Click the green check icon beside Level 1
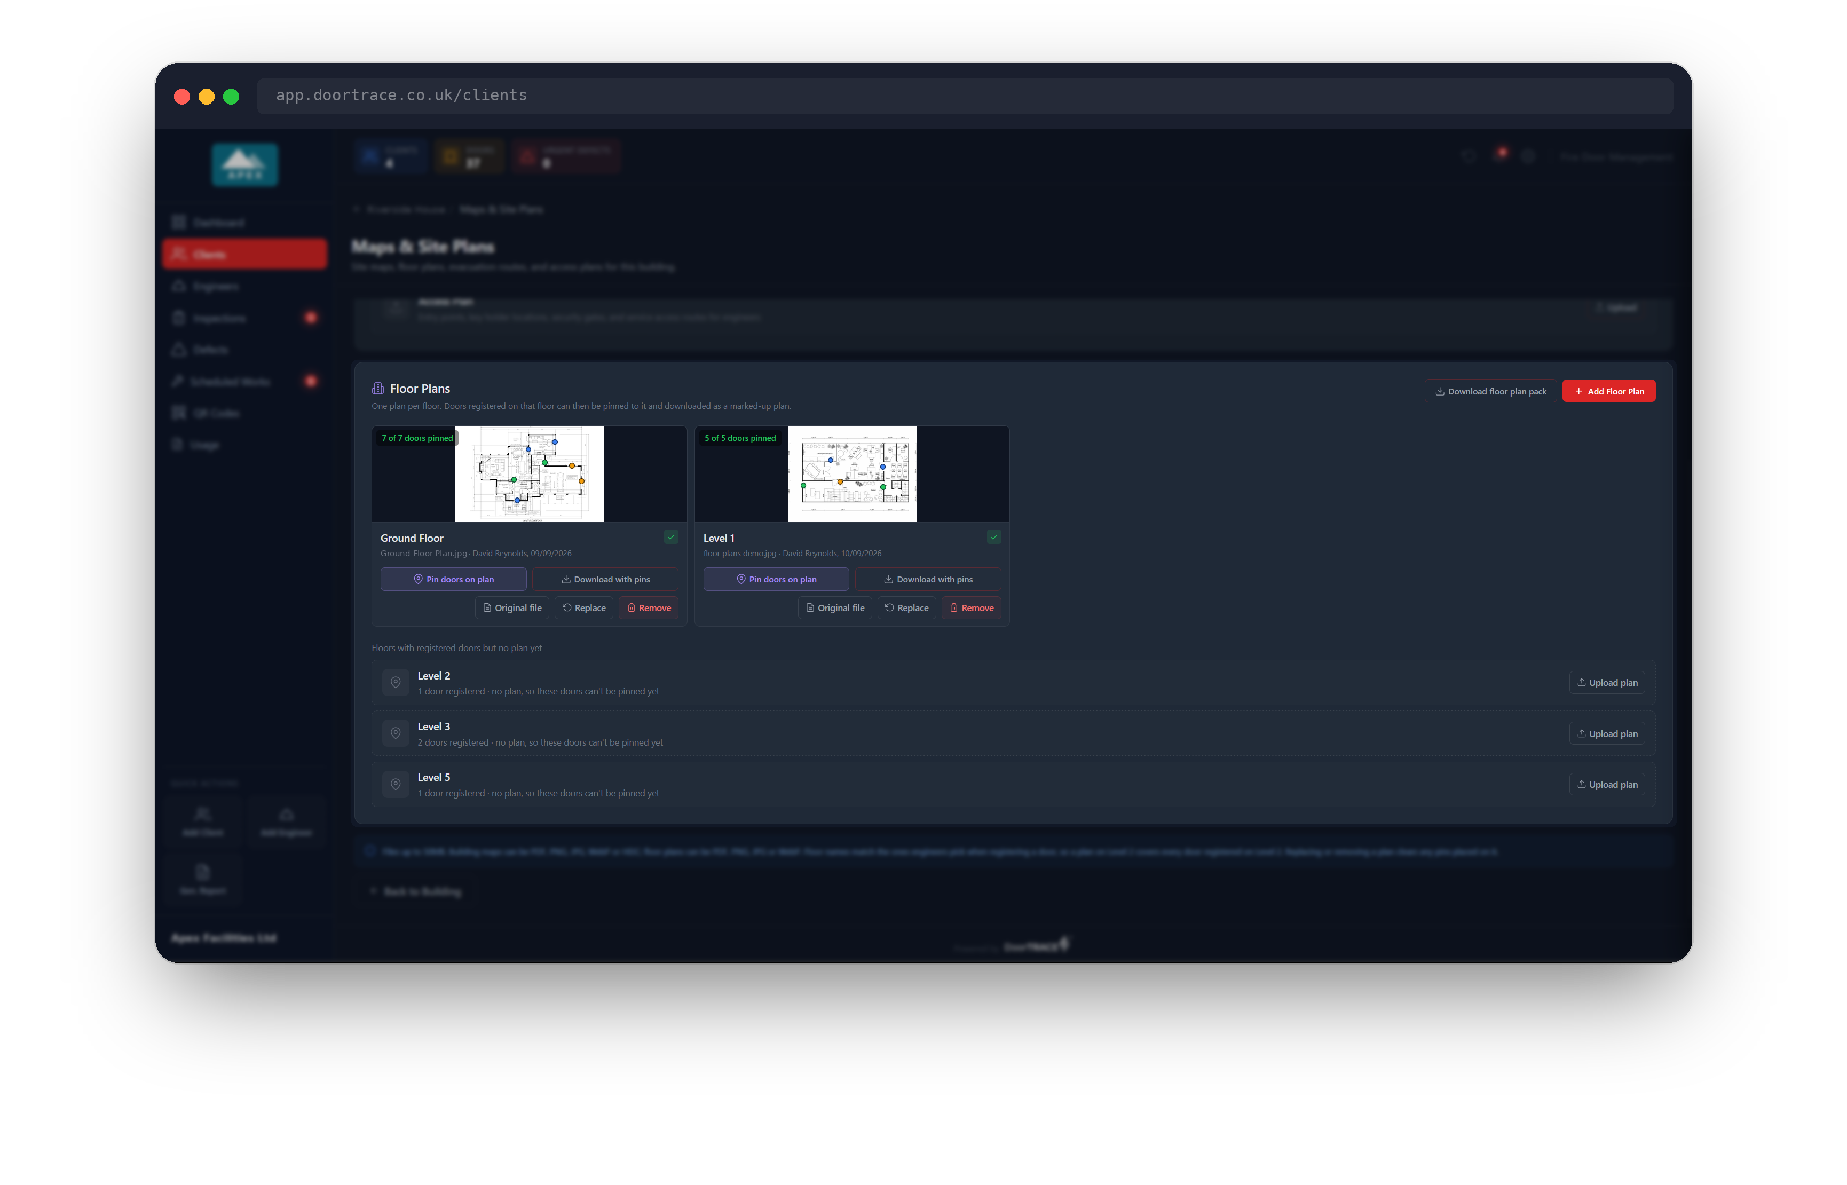Screen dimensions: 1847x1185 point(993,537)
